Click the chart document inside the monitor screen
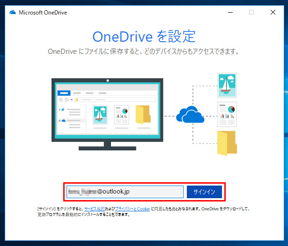The image size is (288, 246). (121, 114)
